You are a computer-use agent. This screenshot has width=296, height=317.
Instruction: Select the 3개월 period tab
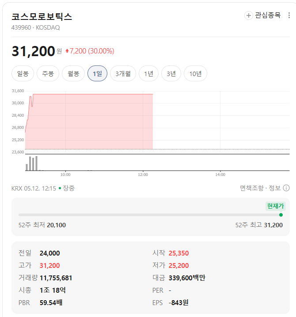(123, 73)
